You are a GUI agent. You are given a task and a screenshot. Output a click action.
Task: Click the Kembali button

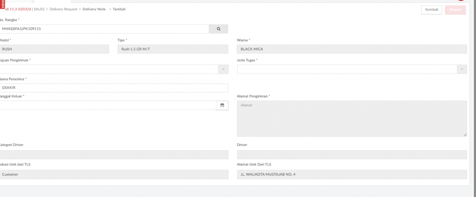pyautogui.click(x=431, y=10)
